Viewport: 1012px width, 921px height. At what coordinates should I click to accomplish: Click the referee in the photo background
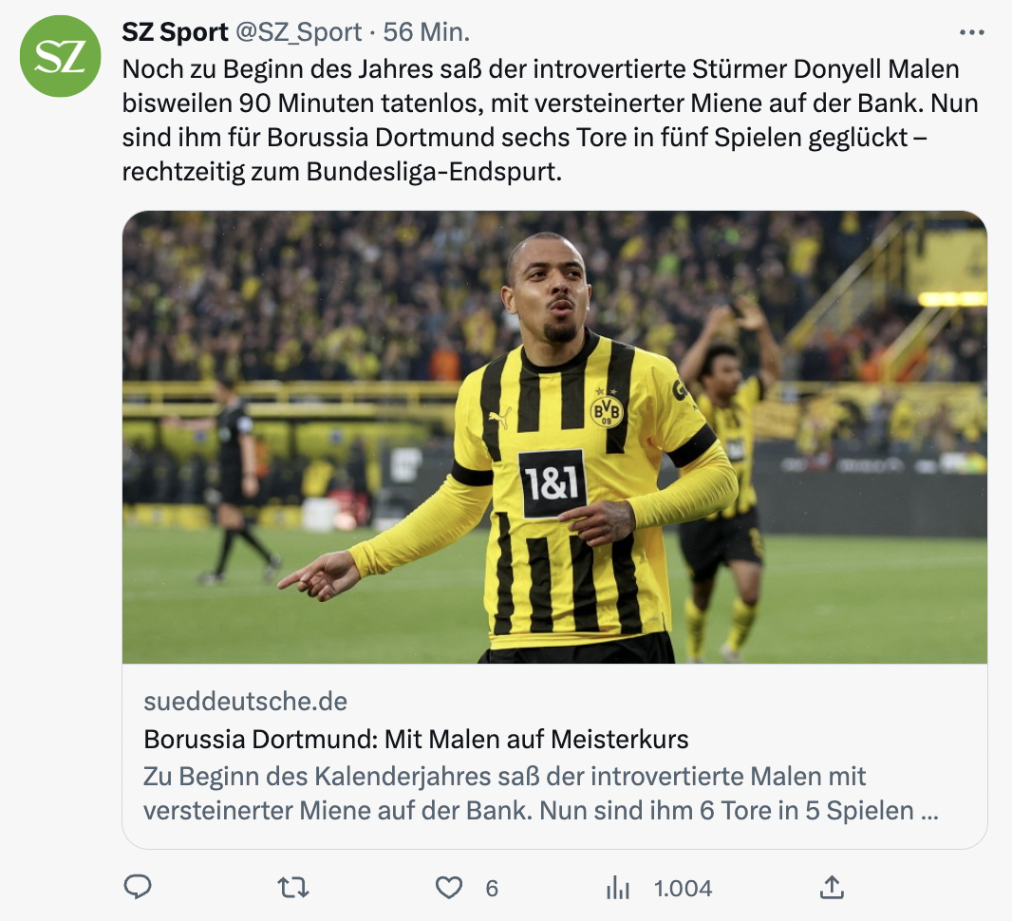click(x=235, y=475)
